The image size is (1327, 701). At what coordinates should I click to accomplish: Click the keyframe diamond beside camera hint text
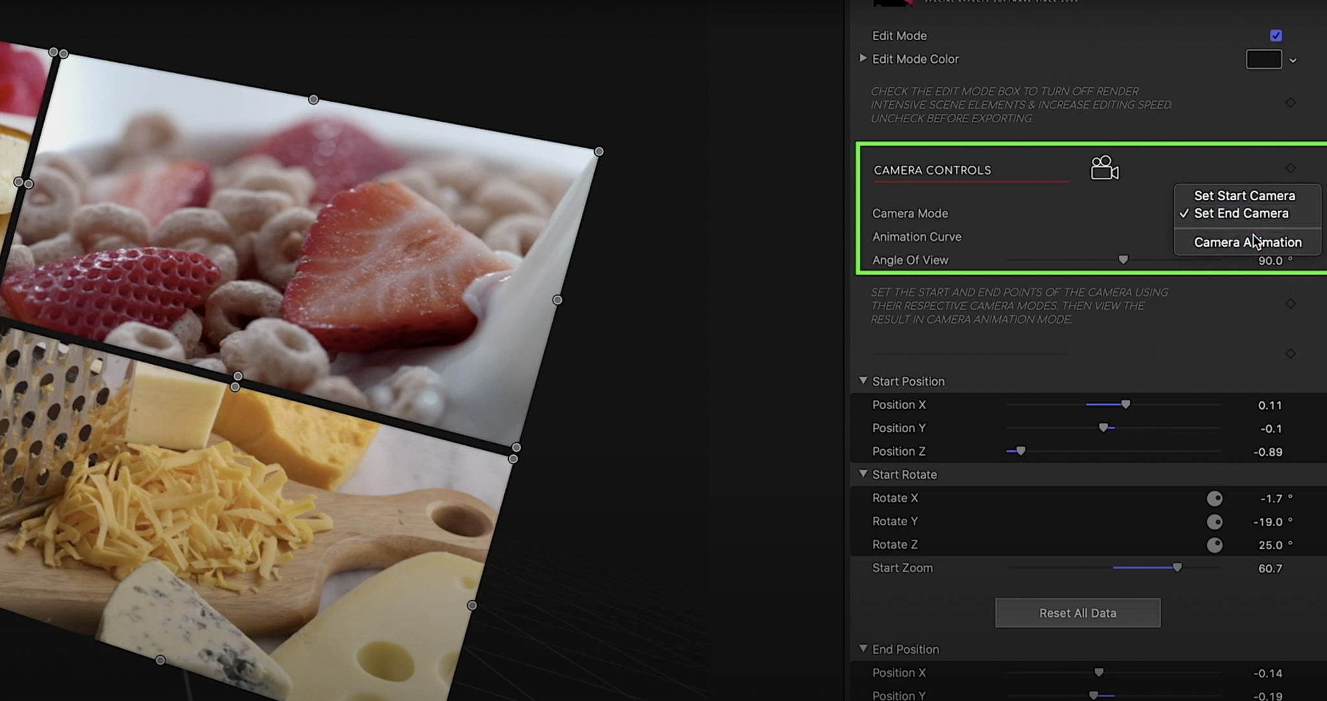tap(1290, 304)
